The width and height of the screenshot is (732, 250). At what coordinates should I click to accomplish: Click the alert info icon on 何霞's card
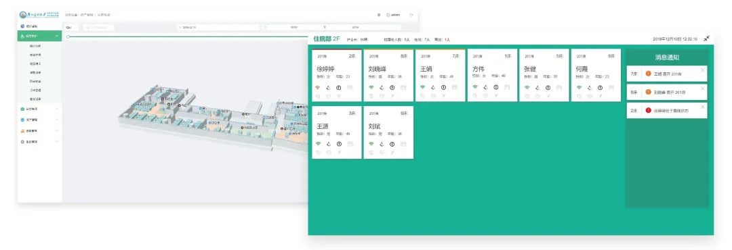tap(601, 87)
